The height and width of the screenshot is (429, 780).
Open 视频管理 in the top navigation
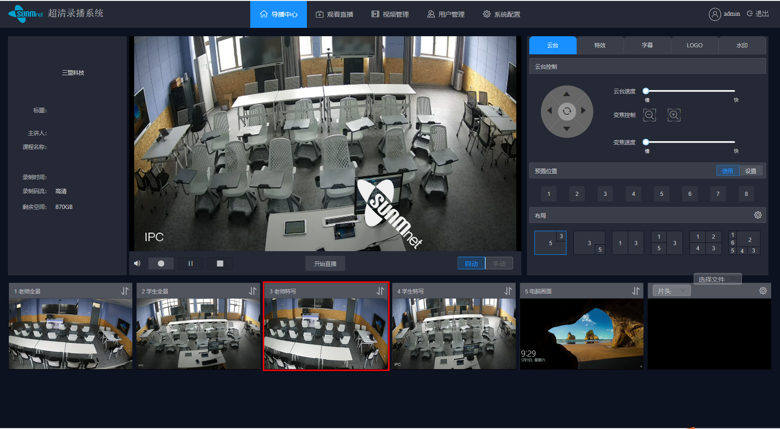390,14
